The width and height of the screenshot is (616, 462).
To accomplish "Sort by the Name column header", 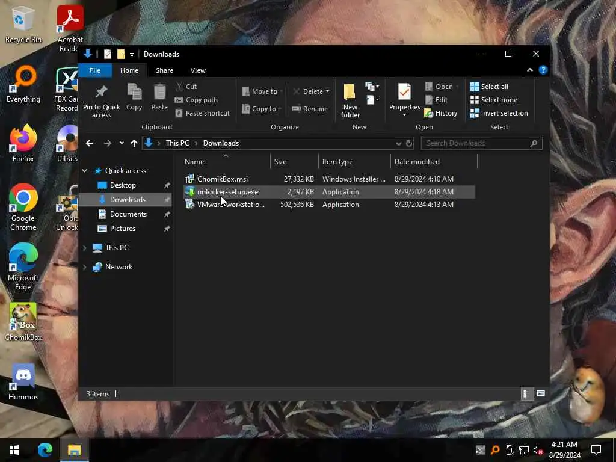I will 226,161.
